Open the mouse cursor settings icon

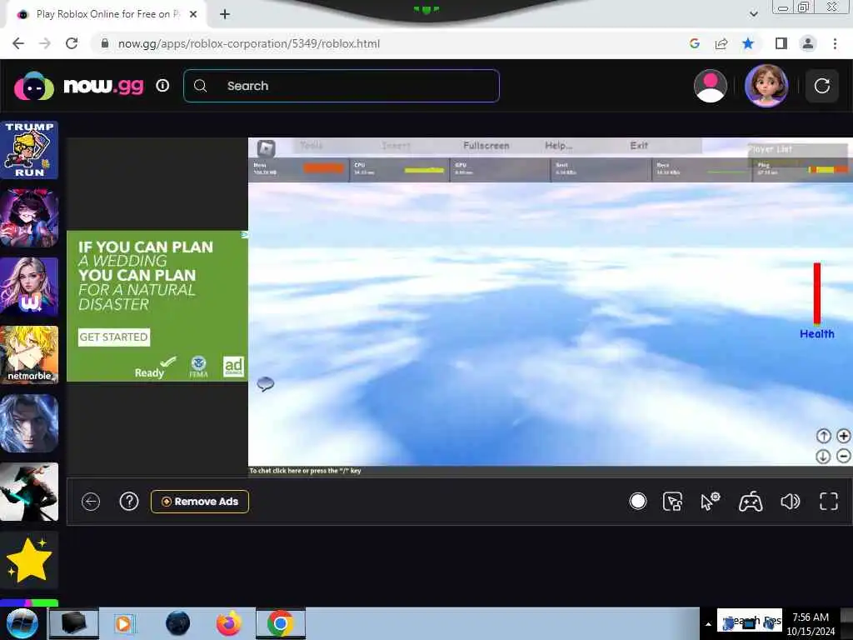click(x=710, y=501)
